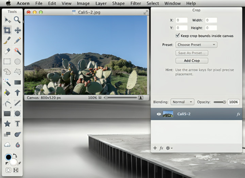This screenshot has width=245, height=178.
Task: Uncheck Keep crop bounds inside canvas
Action: click(x=178, y=36)
